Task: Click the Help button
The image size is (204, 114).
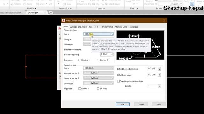Action: [x=159, y=104]
